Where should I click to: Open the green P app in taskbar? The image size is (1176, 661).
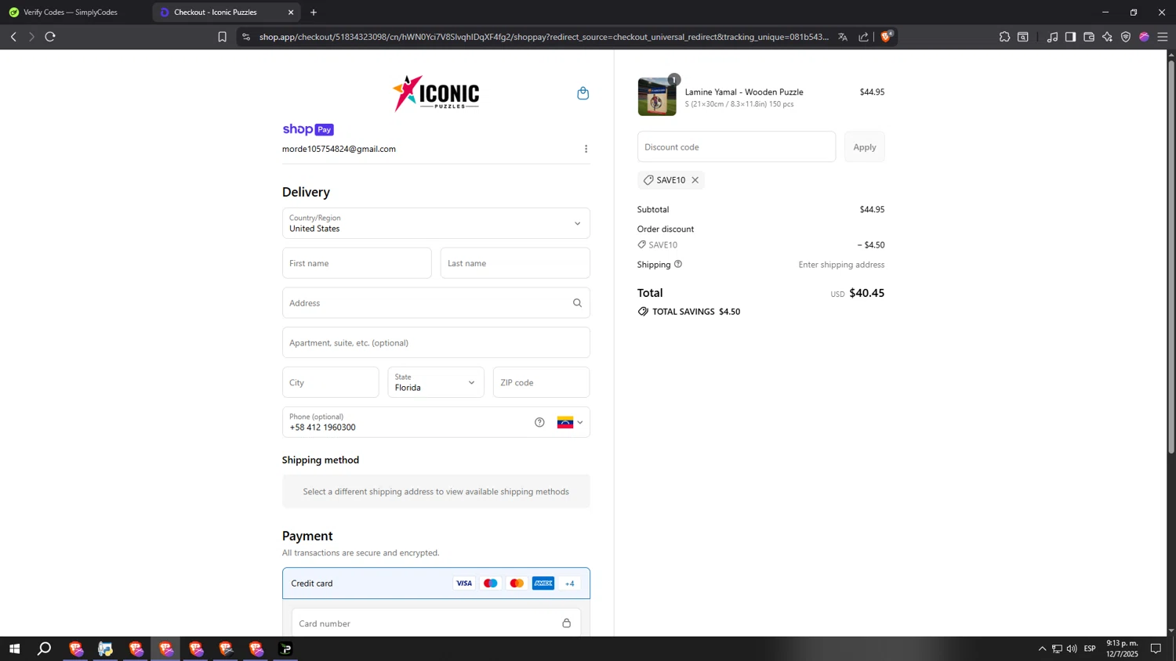tap(285, 648)
